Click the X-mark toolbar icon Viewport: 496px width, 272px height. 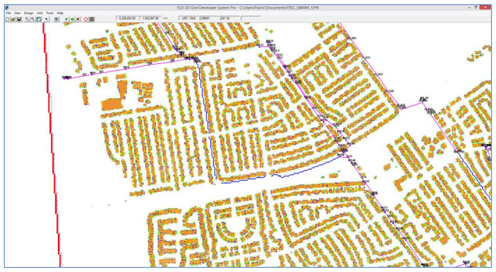coord(78,19)
